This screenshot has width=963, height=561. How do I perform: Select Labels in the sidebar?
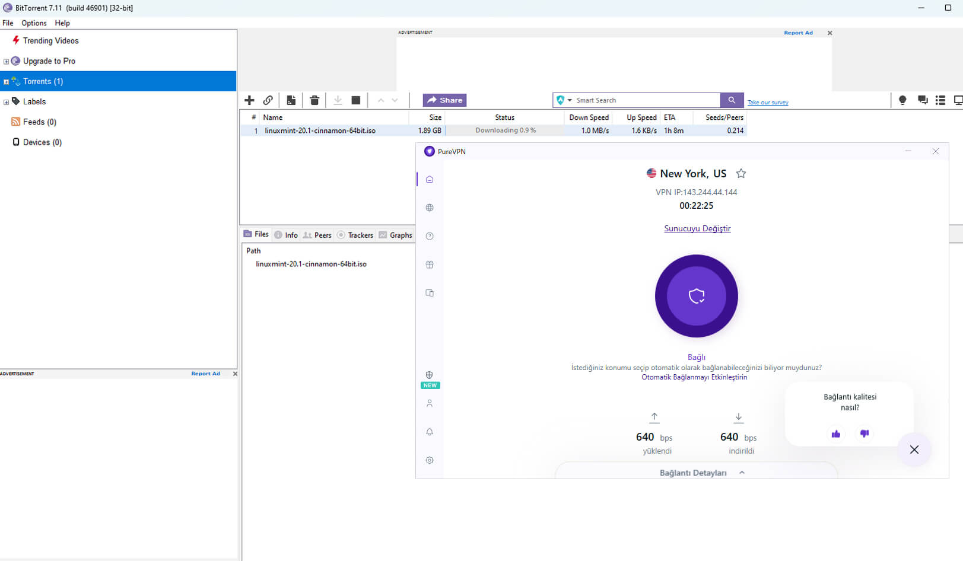34,101
